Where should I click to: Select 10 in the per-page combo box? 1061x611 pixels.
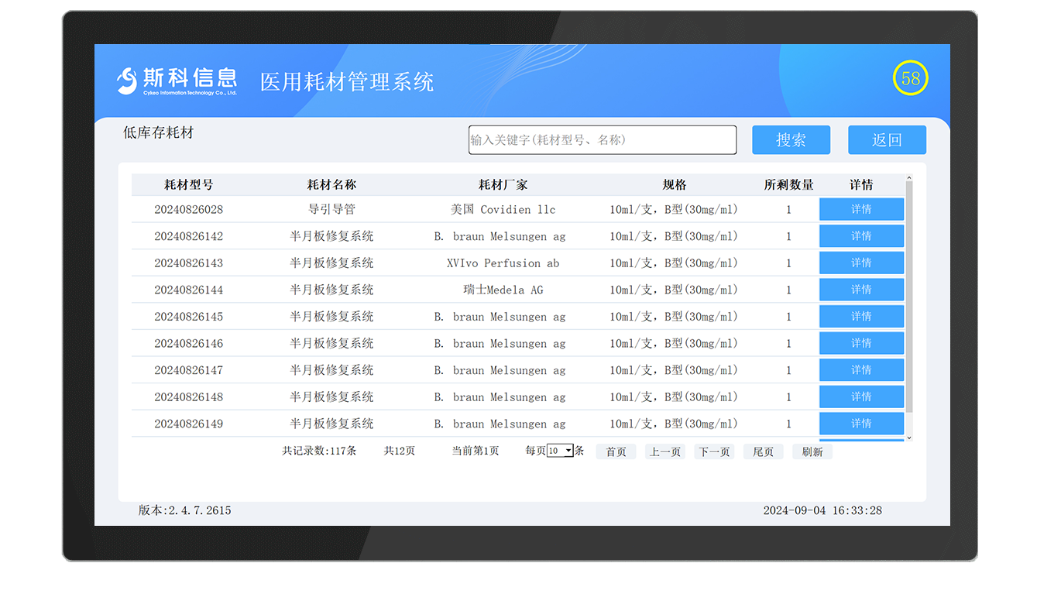(555, 449)
